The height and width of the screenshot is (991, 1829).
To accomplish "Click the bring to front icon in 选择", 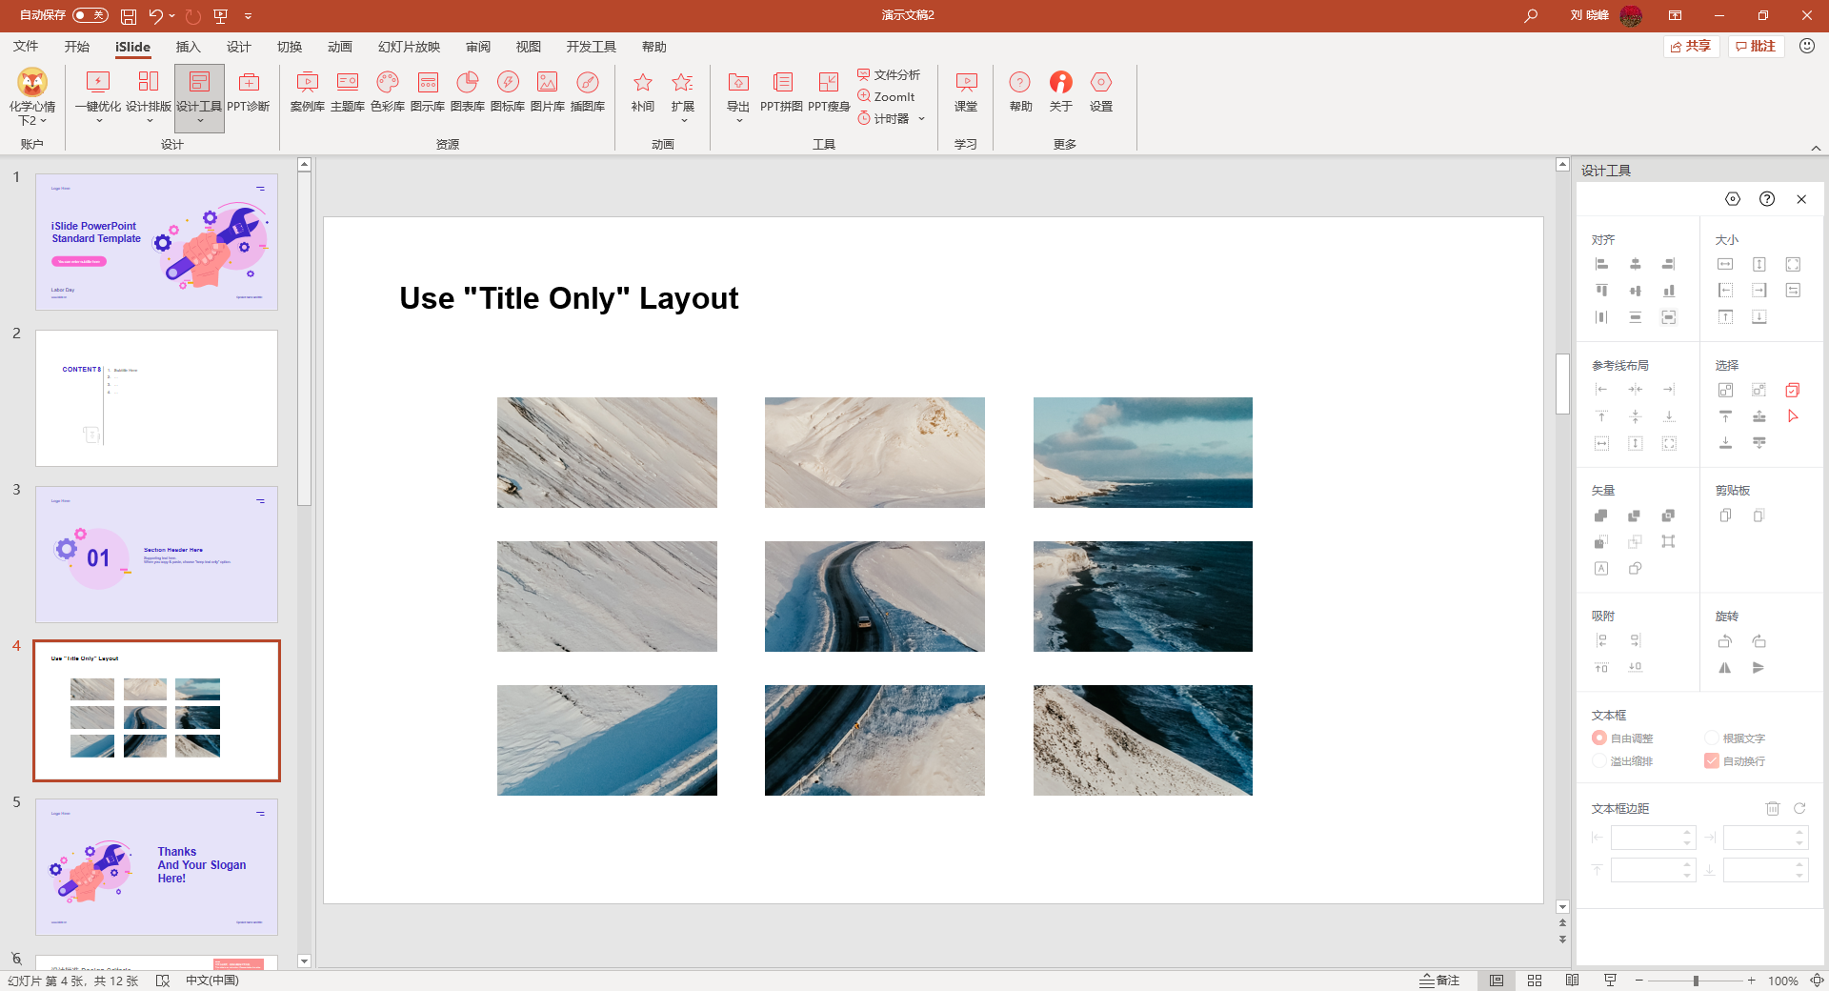I will [1725, 416].
